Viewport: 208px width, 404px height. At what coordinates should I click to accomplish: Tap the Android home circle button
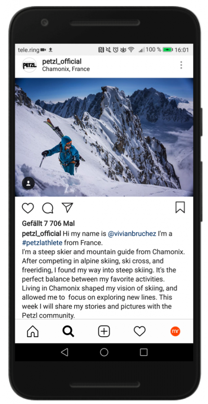104,352
